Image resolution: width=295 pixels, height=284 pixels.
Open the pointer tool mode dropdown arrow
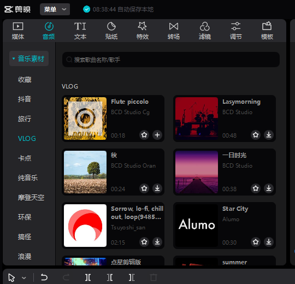[24, 278]
